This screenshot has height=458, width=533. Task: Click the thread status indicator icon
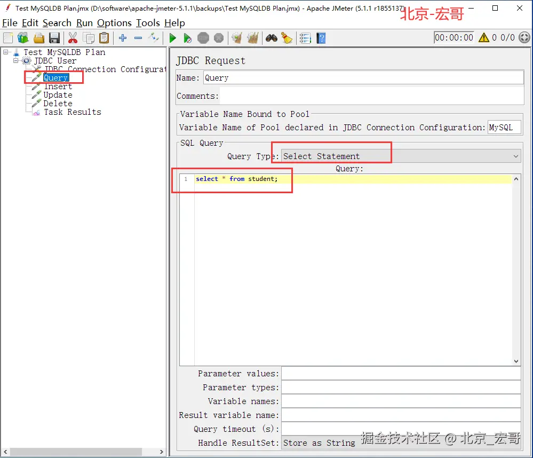pyautogui.click(x=524, y=37)
